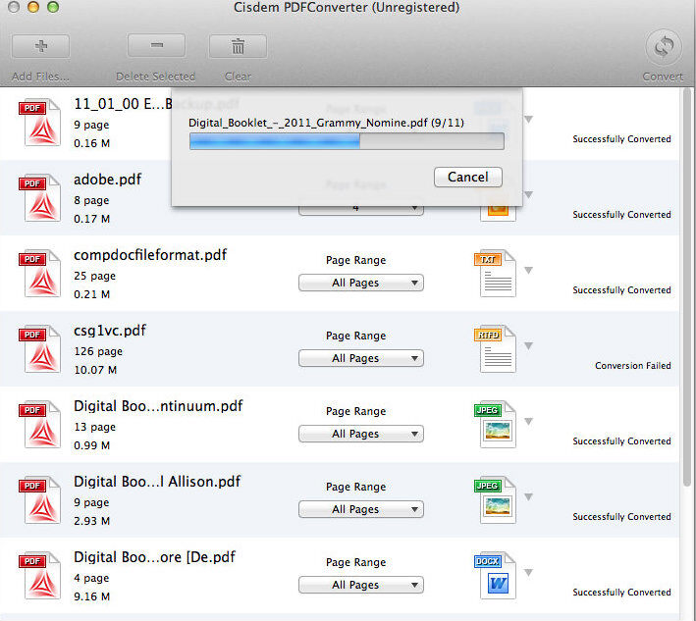Select the file name Digital Boo...ore [De.pdf
696x621 pixels.
154,557
